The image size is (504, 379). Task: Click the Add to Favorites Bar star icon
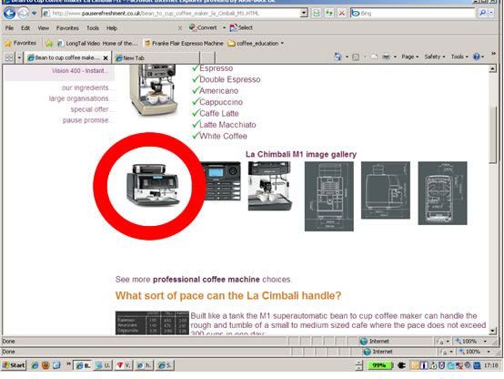(x=49, y=43)
